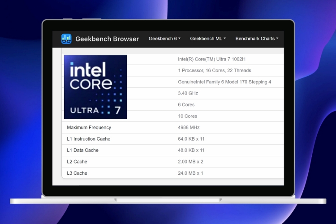Click the 1 Processor, 16 Cores, 22 Threads value

[x=214, y=70]
